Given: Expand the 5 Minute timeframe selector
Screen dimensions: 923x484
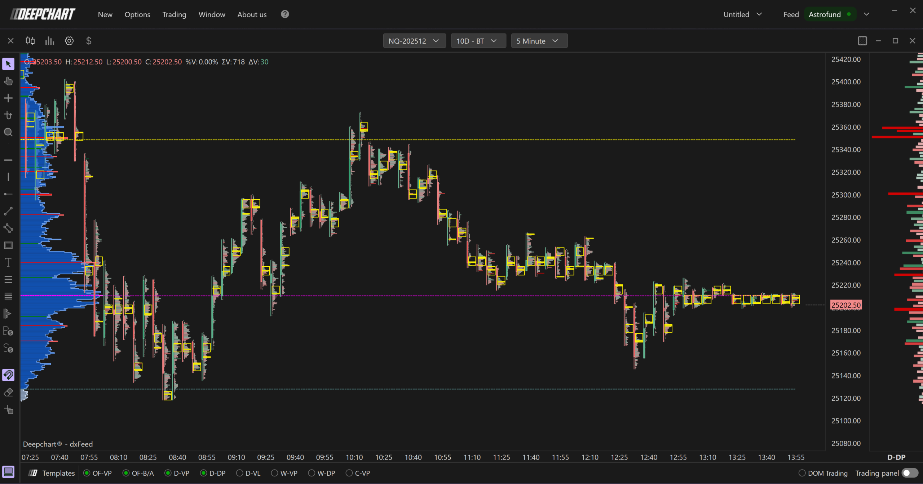Looking at the screenshot, I should coord(539,41).
